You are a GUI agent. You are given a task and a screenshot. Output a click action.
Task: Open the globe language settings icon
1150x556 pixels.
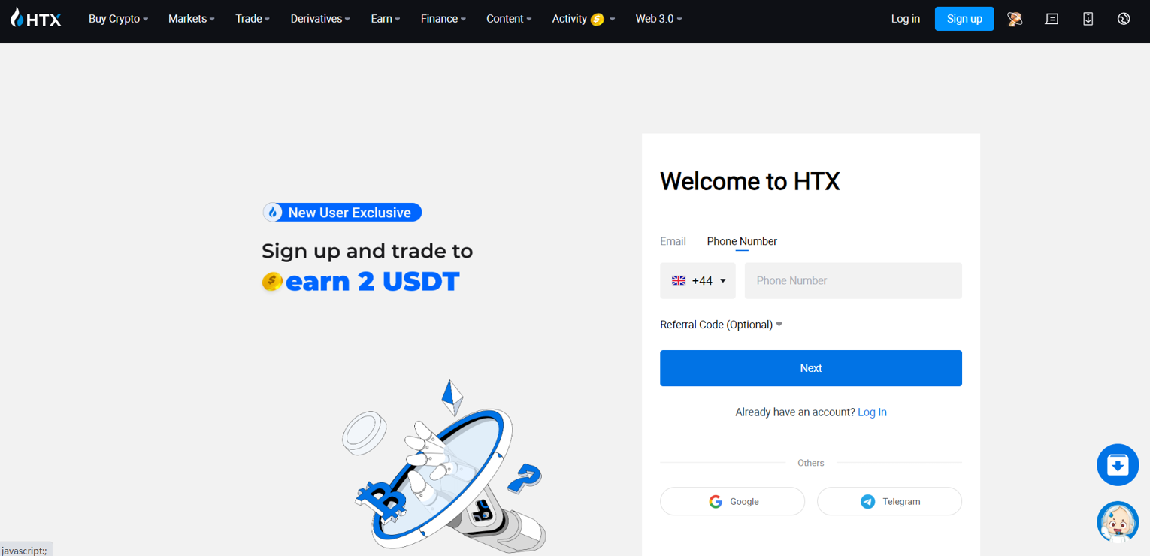point(1124,19)
